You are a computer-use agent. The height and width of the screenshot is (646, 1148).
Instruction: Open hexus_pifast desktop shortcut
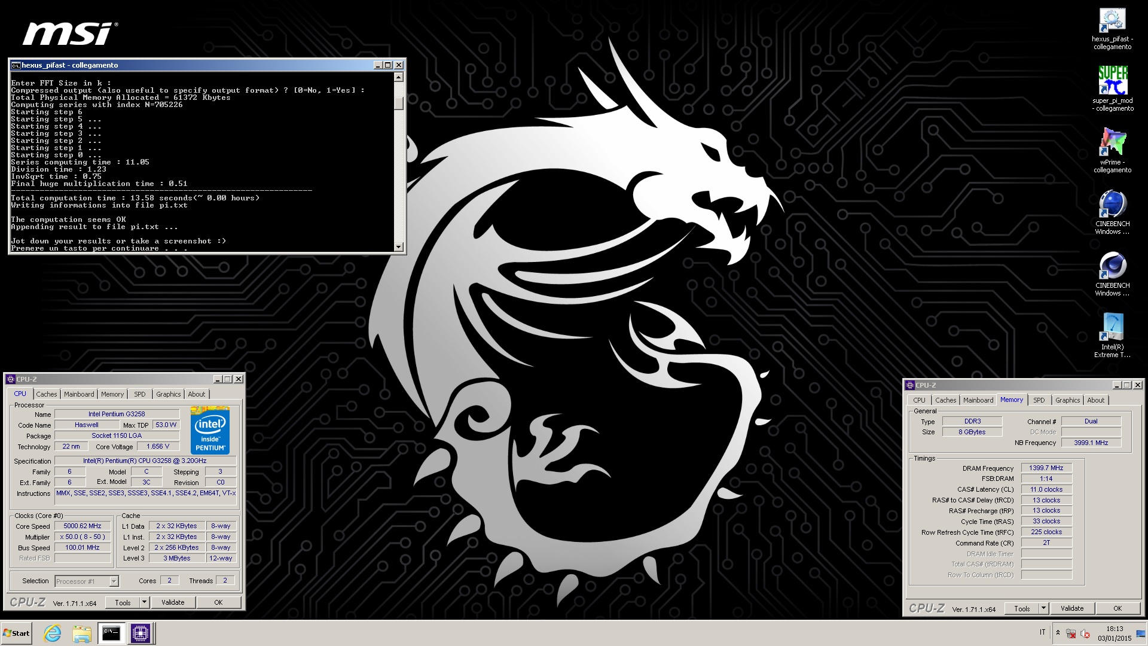click(x=1112, y=29)
